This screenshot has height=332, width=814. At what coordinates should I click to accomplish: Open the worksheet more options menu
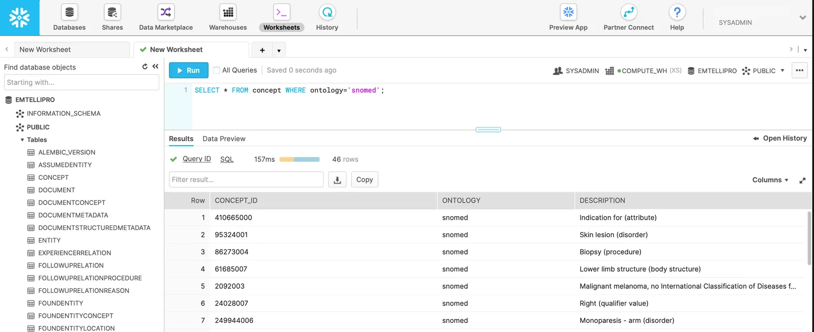click(800, 71)
